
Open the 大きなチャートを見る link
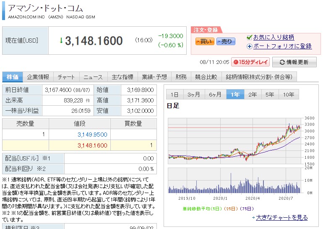[282, 218]
